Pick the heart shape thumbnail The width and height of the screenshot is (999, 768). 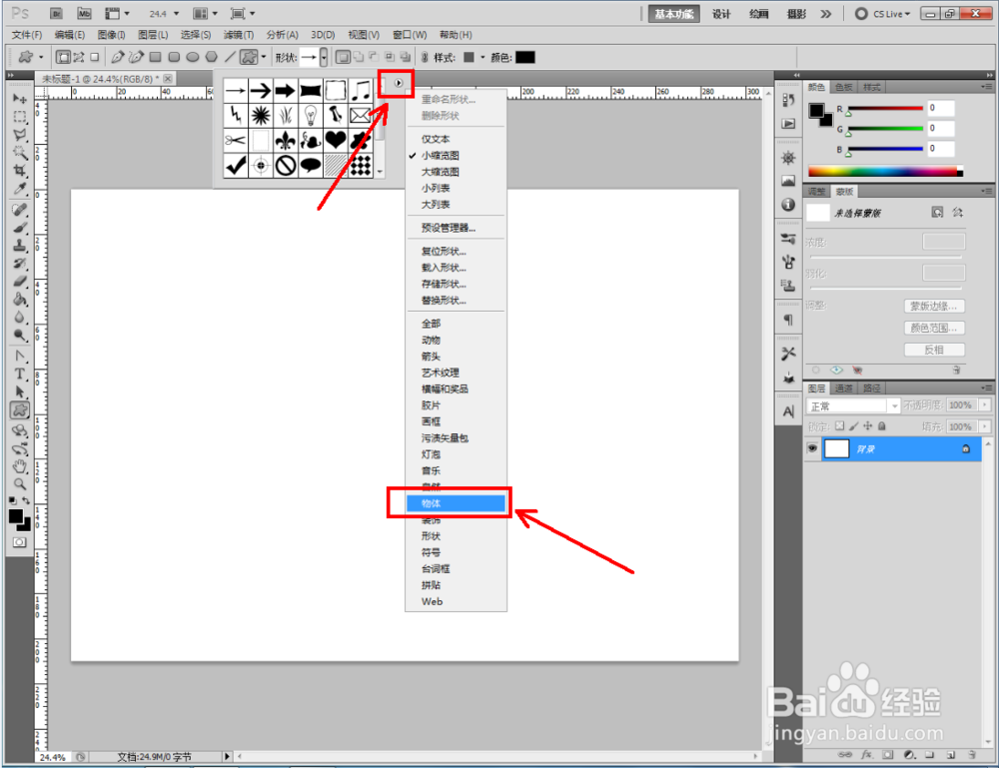(x=336, y=140)
